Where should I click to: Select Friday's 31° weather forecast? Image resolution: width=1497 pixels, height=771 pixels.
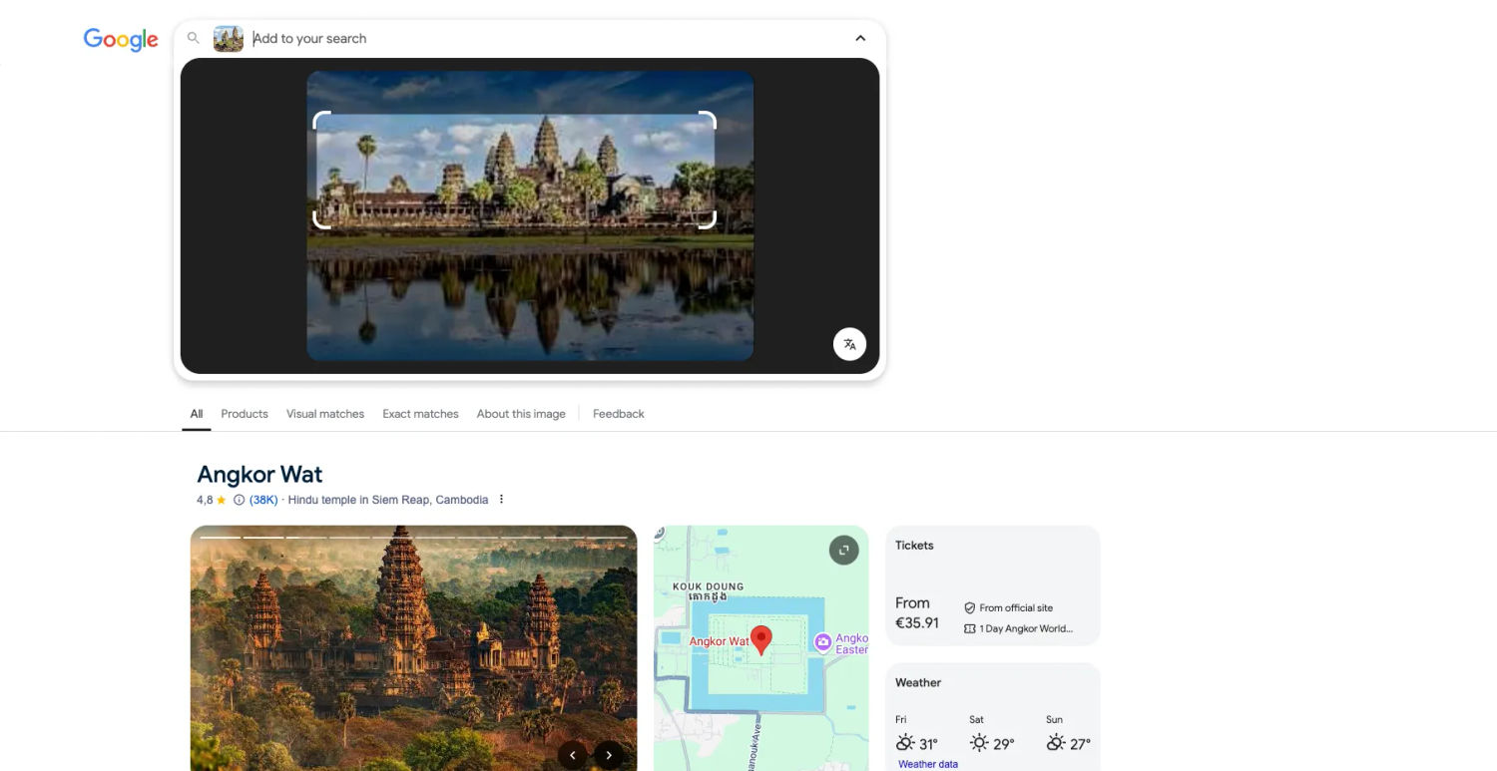916,736
